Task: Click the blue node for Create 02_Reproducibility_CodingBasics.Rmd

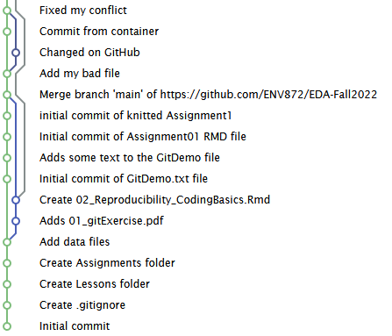Action: (16, 200)
